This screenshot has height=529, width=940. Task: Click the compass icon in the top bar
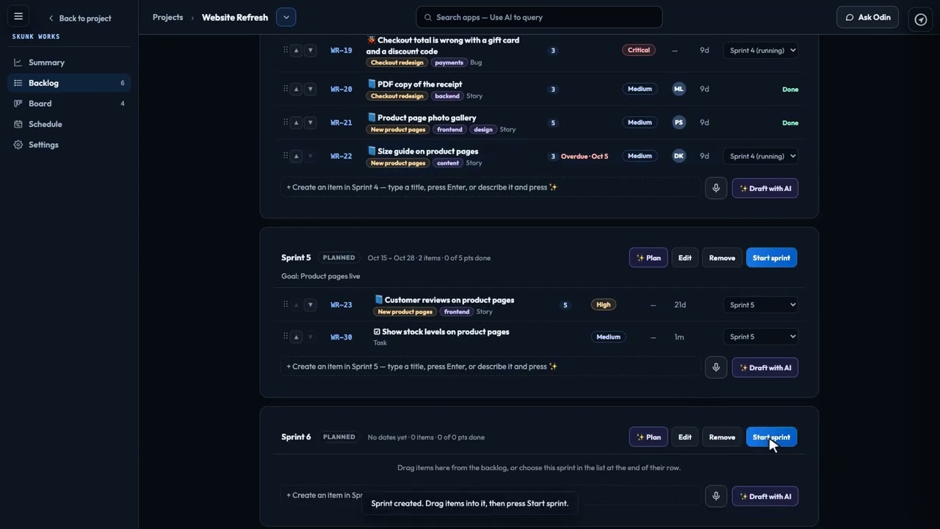[x=920, y=20]
